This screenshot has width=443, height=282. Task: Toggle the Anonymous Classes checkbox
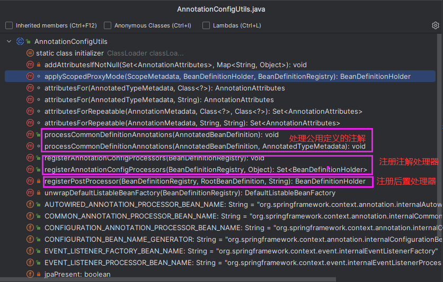coord(108,25)
